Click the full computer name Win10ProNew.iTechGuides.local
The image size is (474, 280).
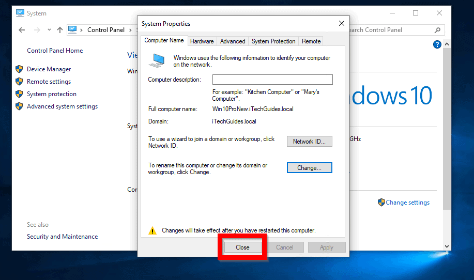[x=253, y=109]
